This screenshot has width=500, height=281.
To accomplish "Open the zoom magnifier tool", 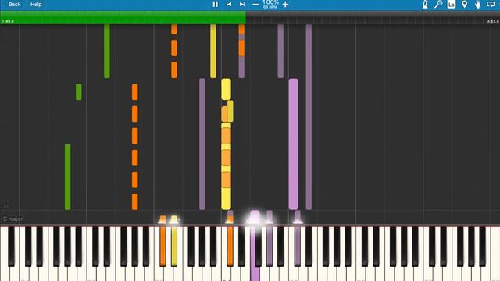I will click(438, 5).
